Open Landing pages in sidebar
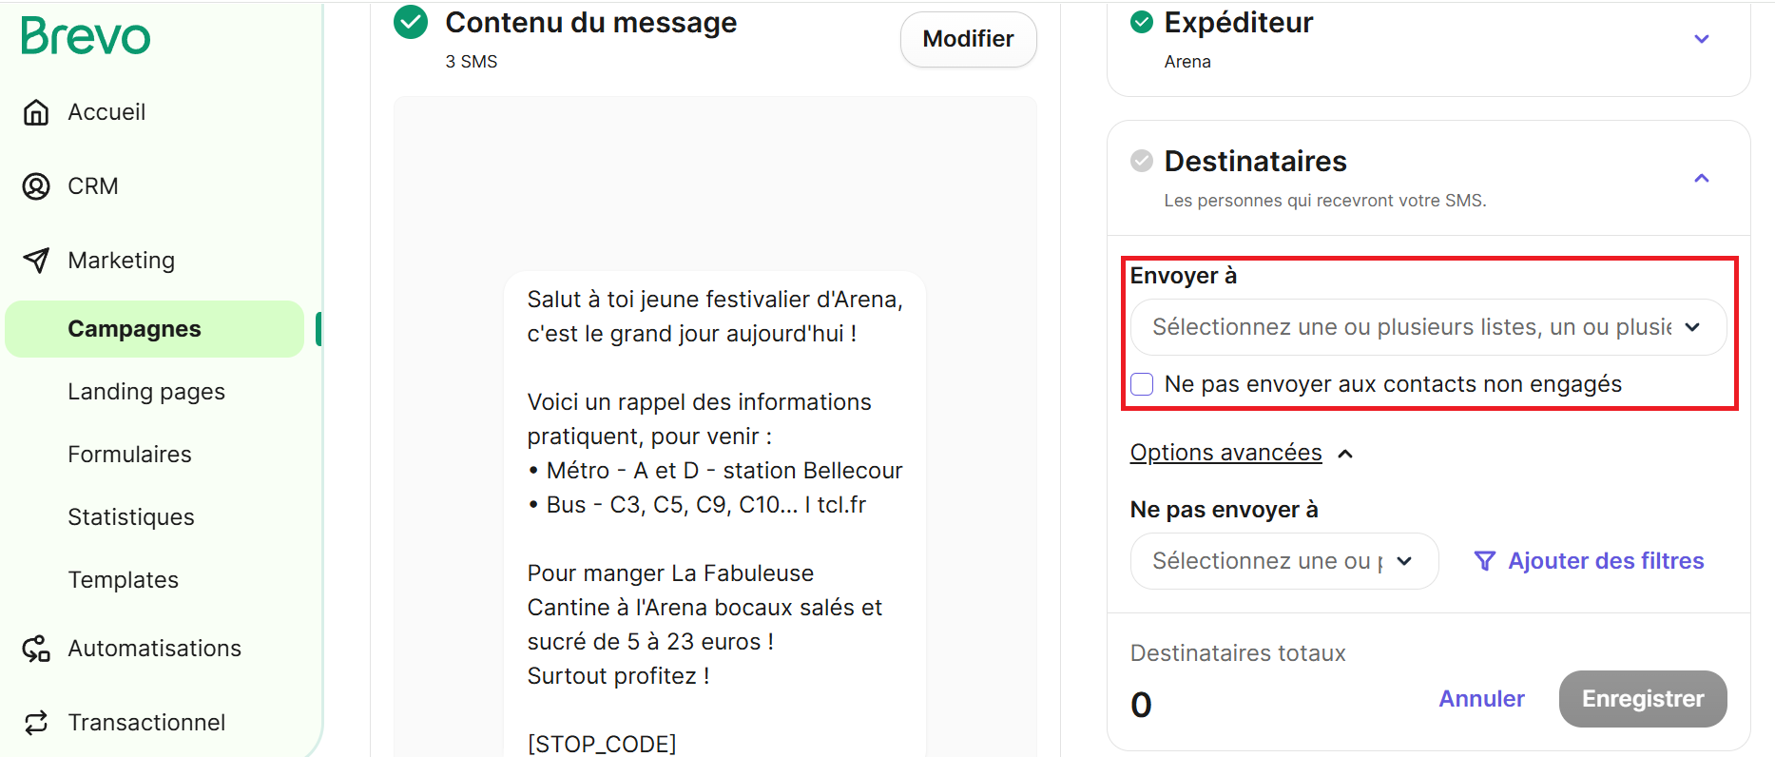The height and width of the screenshot is (757, 1775). [146, 392]
